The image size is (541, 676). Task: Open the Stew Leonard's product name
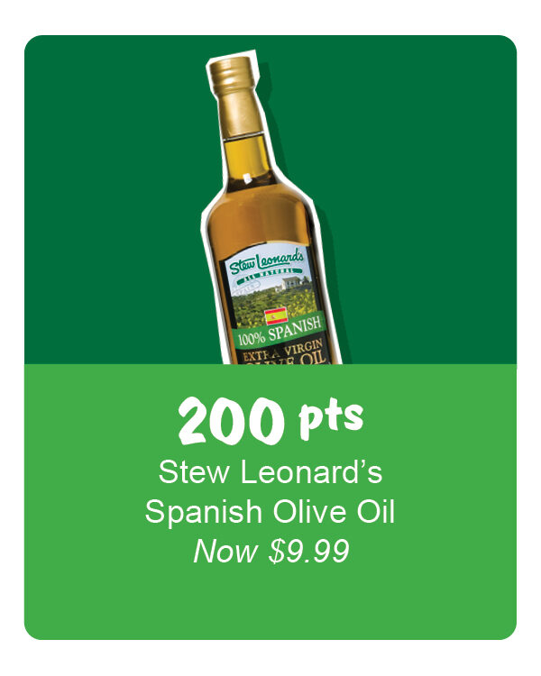tap(270, 472)
